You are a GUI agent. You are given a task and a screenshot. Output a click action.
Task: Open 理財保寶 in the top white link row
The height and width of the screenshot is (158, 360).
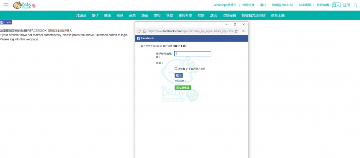(x=249, y=5)
